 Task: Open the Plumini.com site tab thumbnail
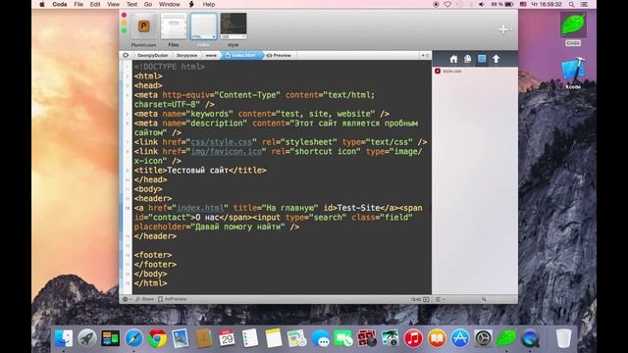(x=144, y=26)
